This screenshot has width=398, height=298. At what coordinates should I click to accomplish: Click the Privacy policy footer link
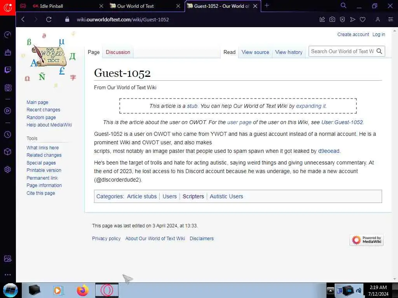click(106, 239)
